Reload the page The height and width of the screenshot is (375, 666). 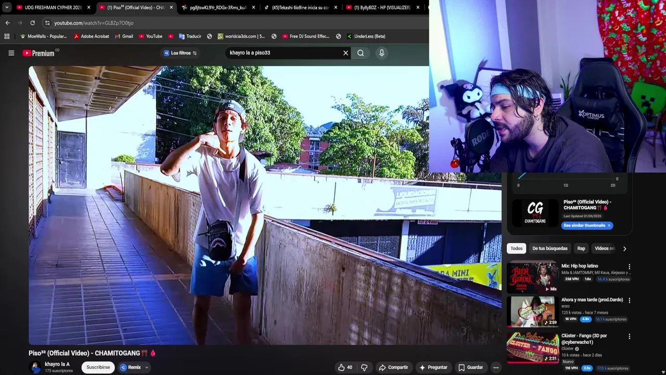coord(32,23)
